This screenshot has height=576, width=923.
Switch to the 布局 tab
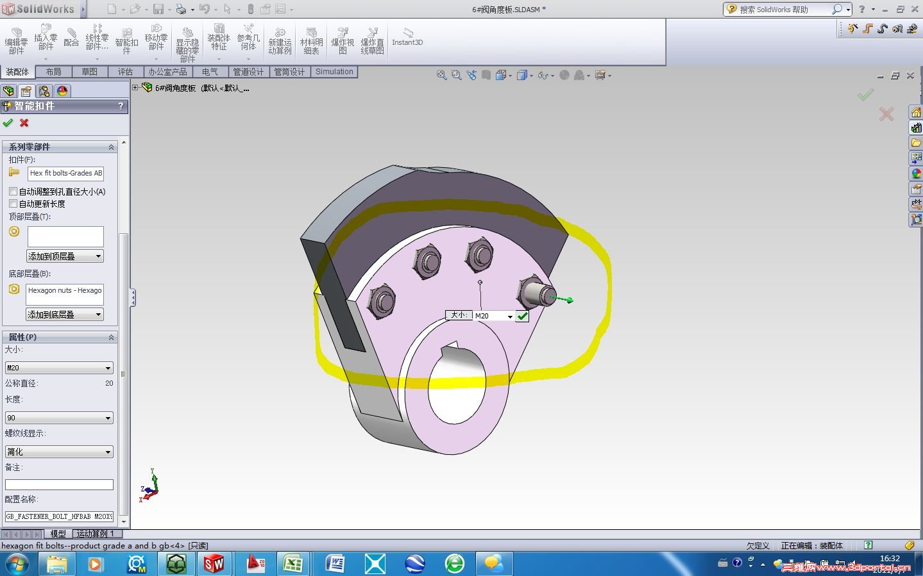coord(53,72)
